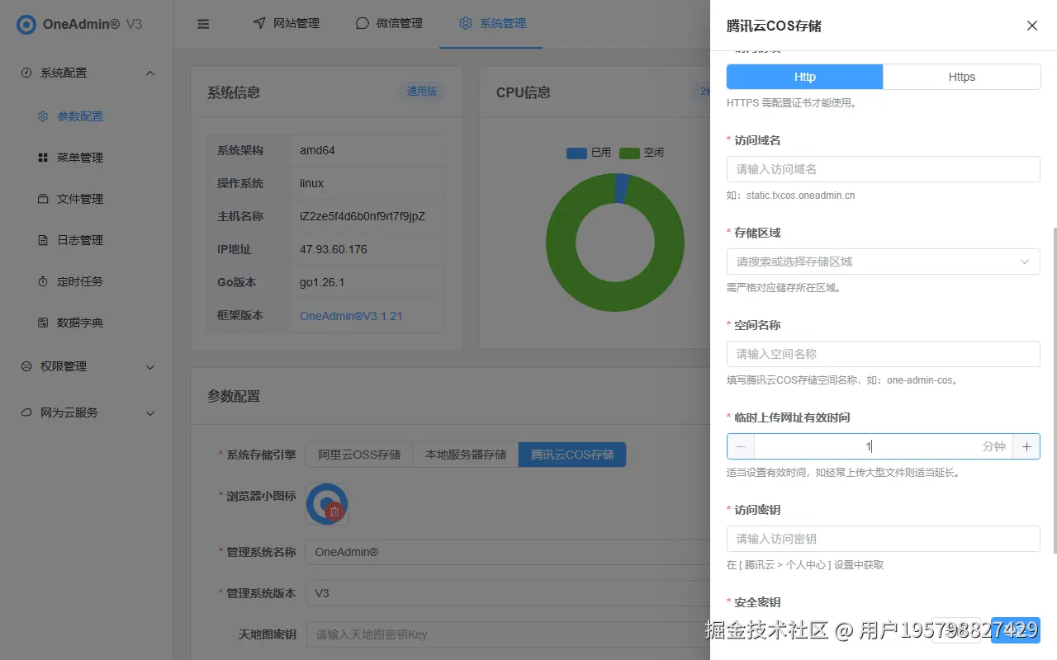1057x660 pixels.
Task: Choose 腾讯云COS存储 as storage engine
Action: pos(572,455)
